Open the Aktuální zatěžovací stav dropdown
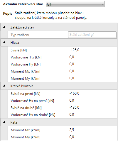Screen dimensions: 118x141 tap(75, 4)
